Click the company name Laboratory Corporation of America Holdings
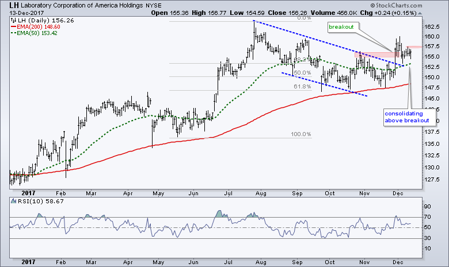449x267 pixels. click(82, 5)
